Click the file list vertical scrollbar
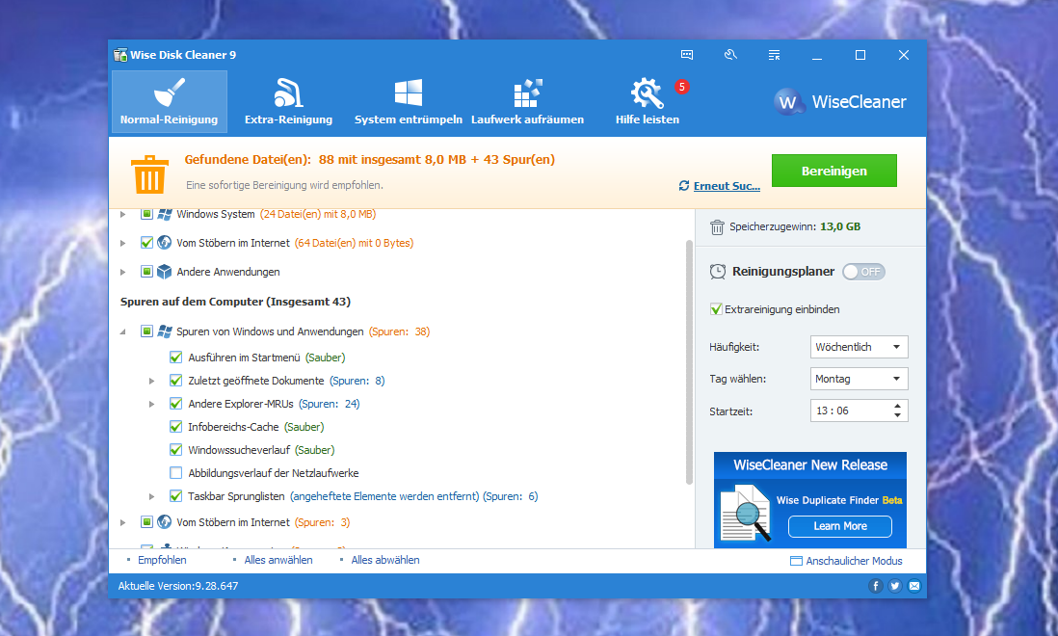 (690, 362)
